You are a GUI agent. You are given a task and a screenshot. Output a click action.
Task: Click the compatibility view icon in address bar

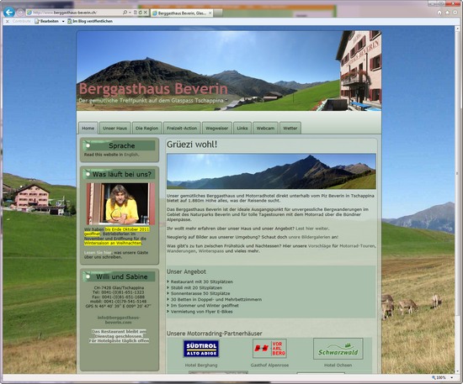(x=136, y=13)
